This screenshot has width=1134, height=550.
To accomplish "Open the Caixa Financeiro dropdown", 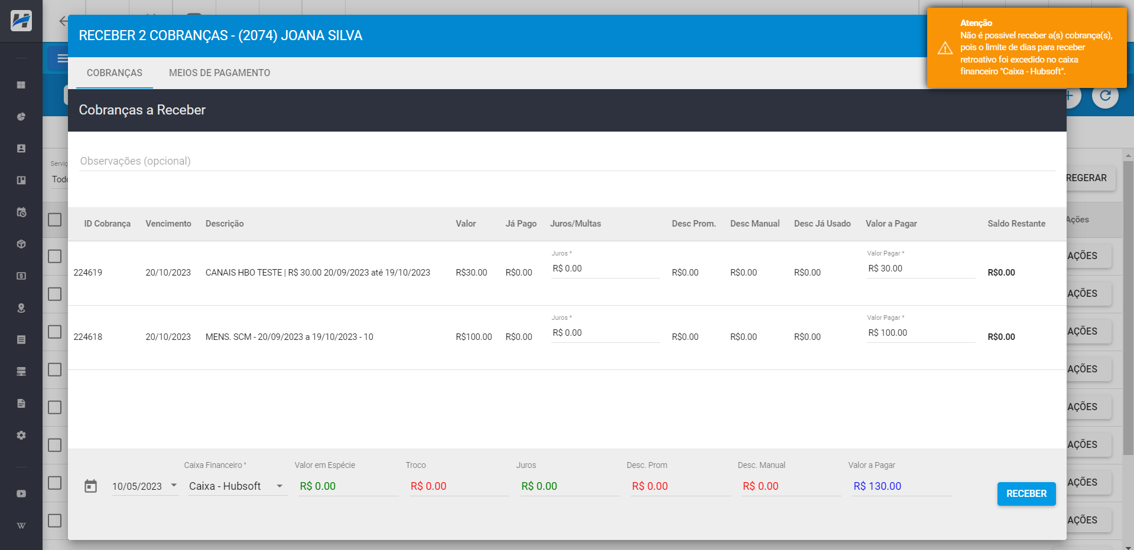I will click(237, 486).
